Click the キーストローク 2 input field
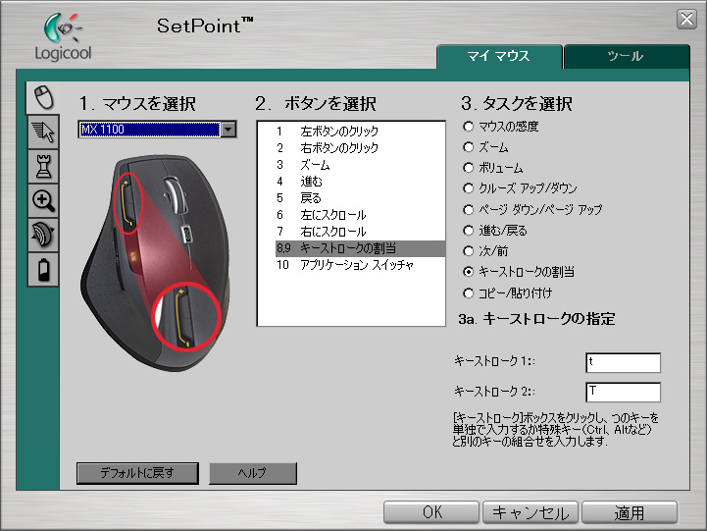This screenshot has width=707, height=531. [623, 392]
